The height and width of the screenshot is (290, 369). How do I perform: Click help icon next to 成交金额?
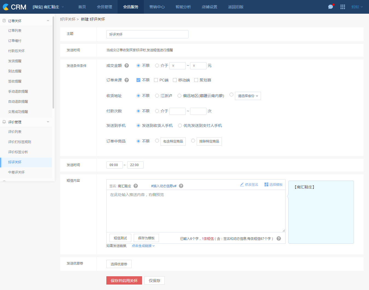127,66
